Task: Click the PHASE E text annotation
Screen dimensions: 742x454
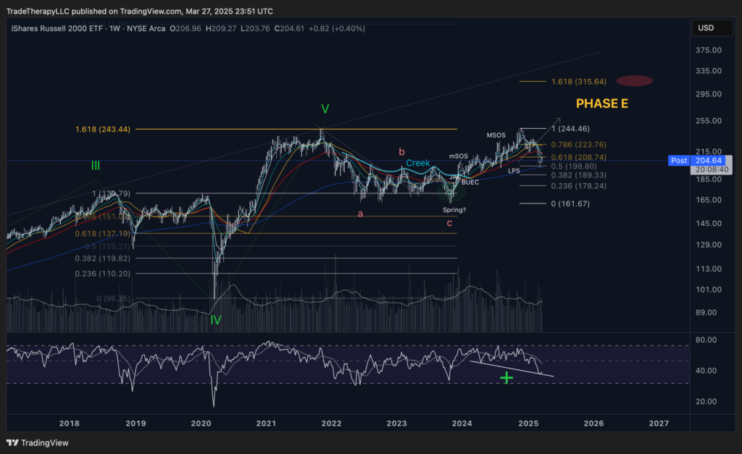Action: pos(601,104)
